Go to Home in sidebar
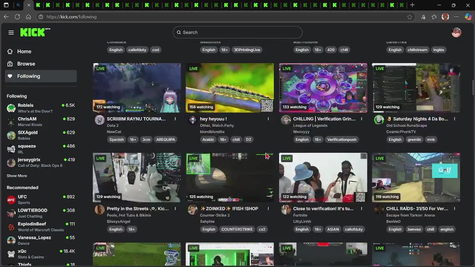The height and width of the screenshot is (267, 475). (x=41, y=52)
